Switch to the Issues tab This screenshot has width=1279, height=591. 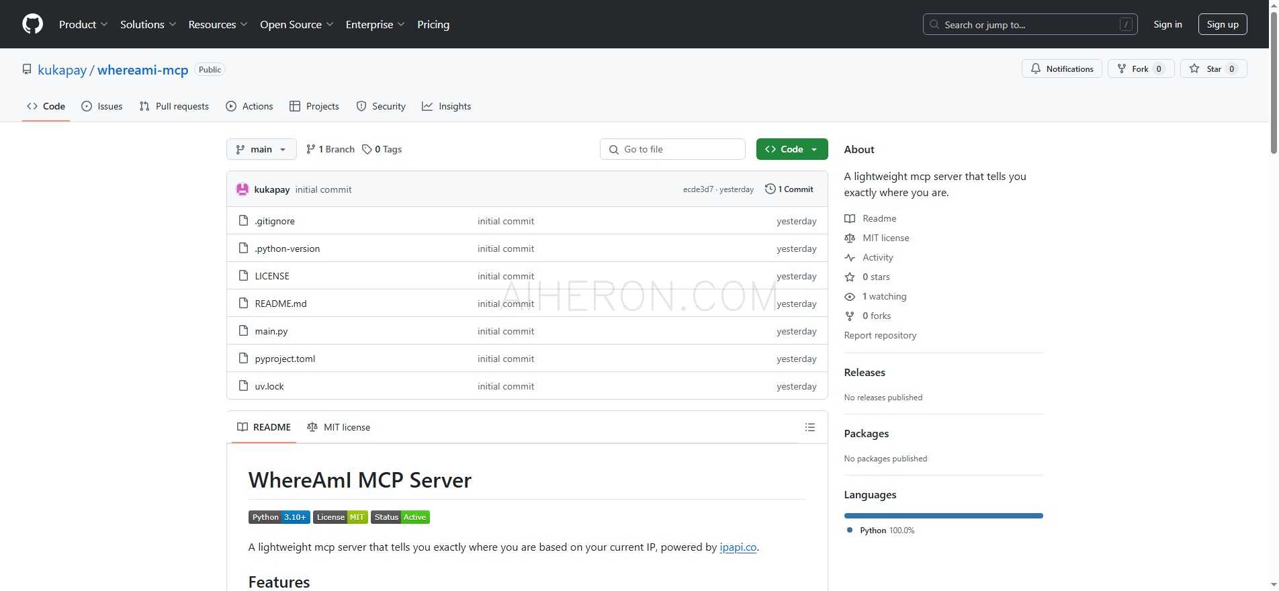[x=102, y=106]
